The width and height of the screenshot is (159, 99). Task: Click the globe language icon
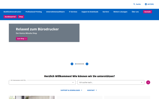[x=146, y=4]
